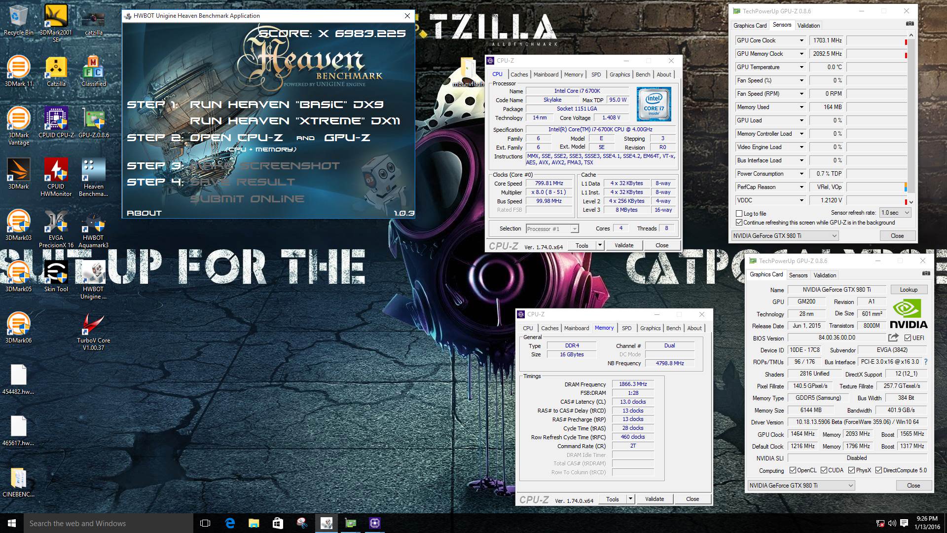Open the CINEBENCH desktop folder icon
This screenshot has width=947, height=533.
tap(18, 483)
